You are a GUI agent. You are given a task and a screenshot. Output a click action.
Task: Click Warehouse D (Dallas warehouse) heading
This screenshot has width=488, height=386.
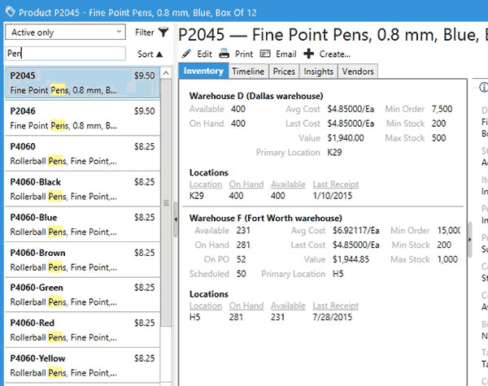(256, 96)
